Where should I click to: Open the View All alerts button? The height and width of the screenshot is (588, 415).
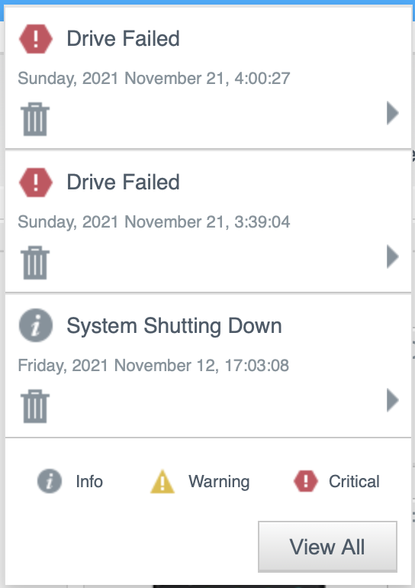tap(327, 546)
